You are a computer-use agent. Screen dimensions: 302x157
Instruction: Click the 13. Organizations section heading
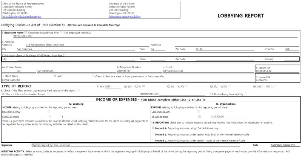point(225,104)
